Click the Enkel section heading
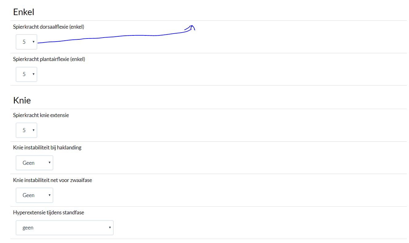409x243 pixels. point(23,12)
